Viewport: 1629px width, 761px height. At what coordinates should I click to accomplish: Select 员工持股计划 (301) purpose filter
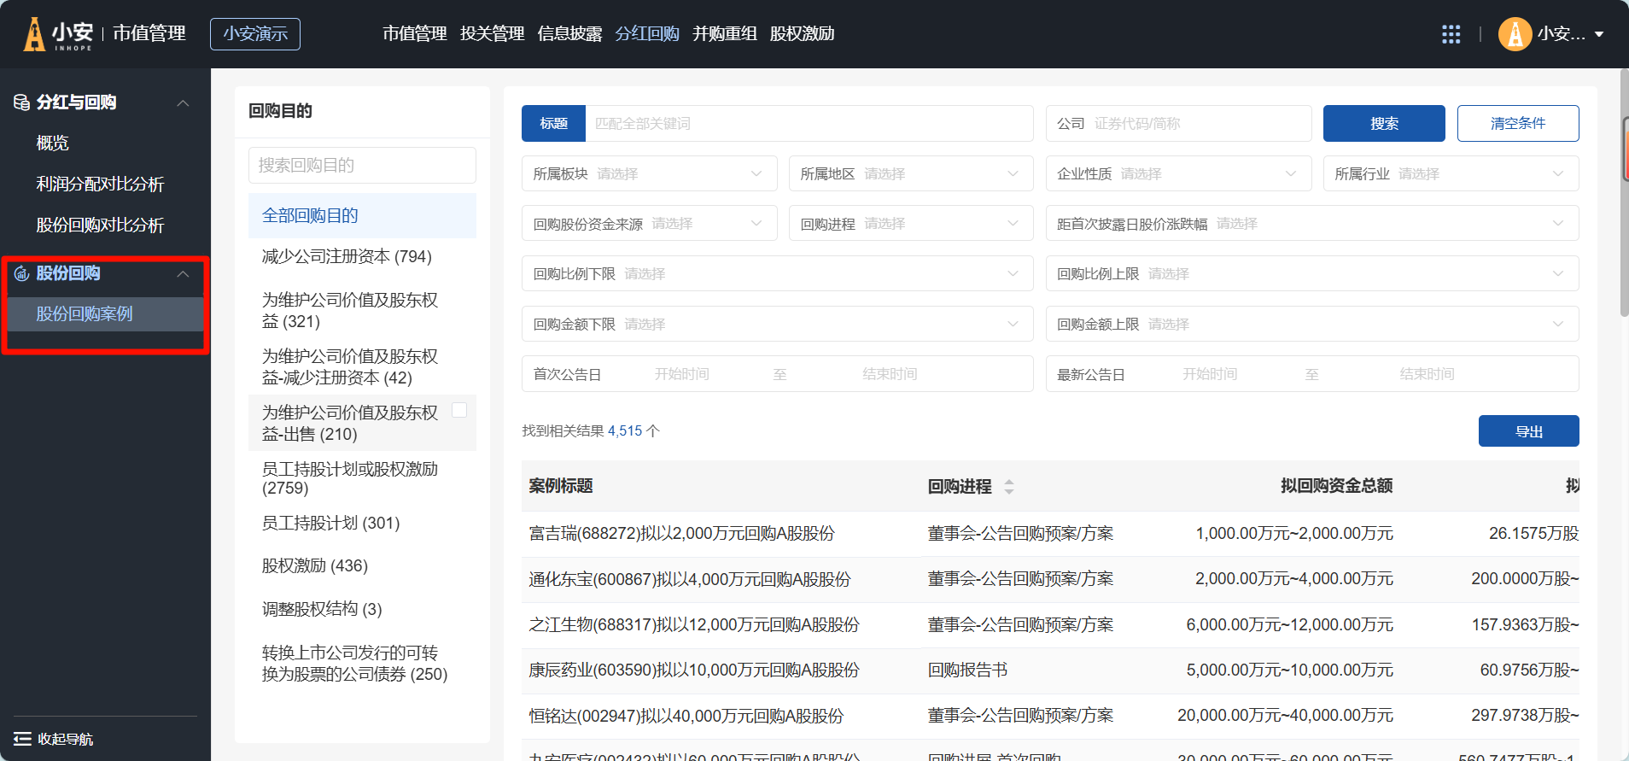(330, 523)
